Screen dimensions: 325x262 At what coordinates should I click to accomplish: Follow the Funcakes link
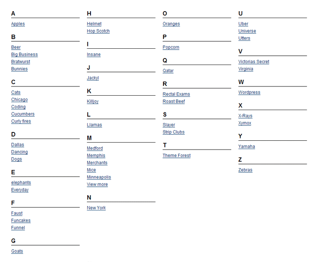(x=21, y=221)
